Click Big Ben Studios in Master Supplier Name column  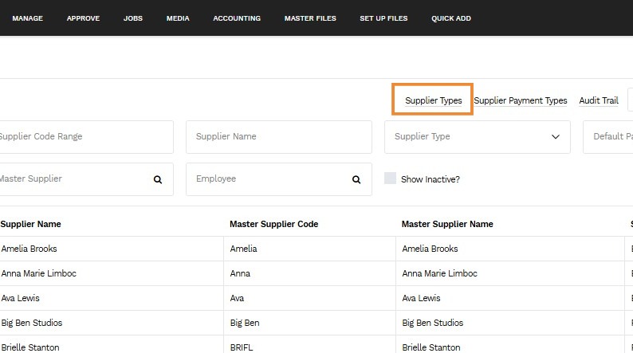433,323
